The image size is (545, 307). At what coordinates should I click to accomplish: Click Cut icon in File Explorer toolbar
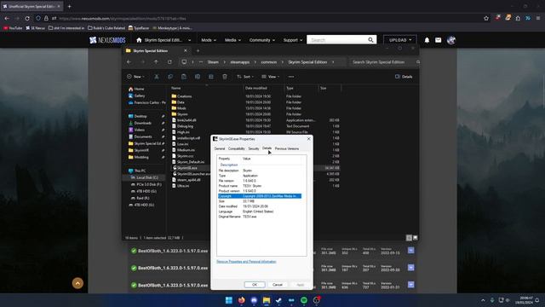click(157, 77)
